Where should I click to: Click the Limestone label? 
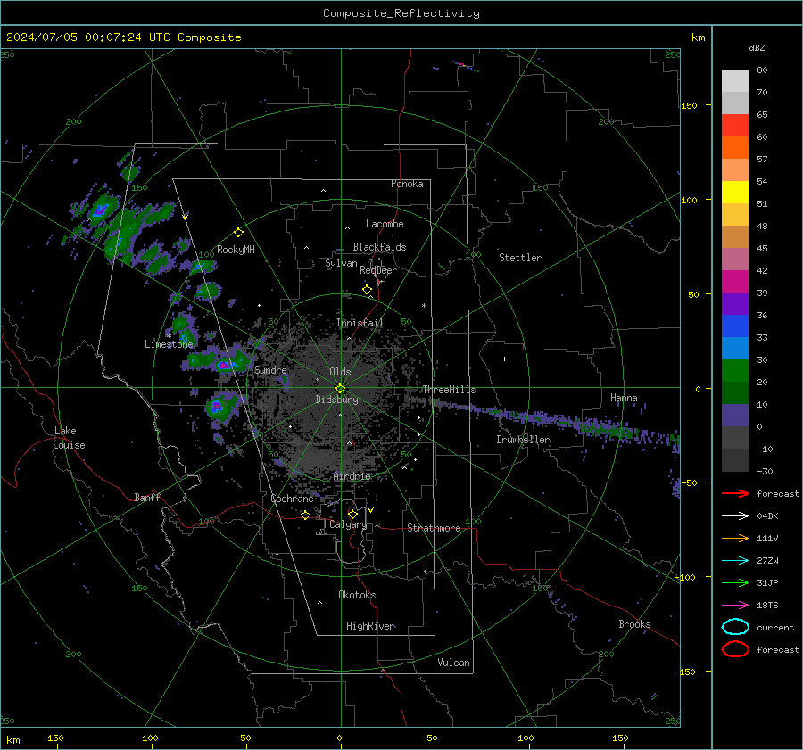pos(169,344)
